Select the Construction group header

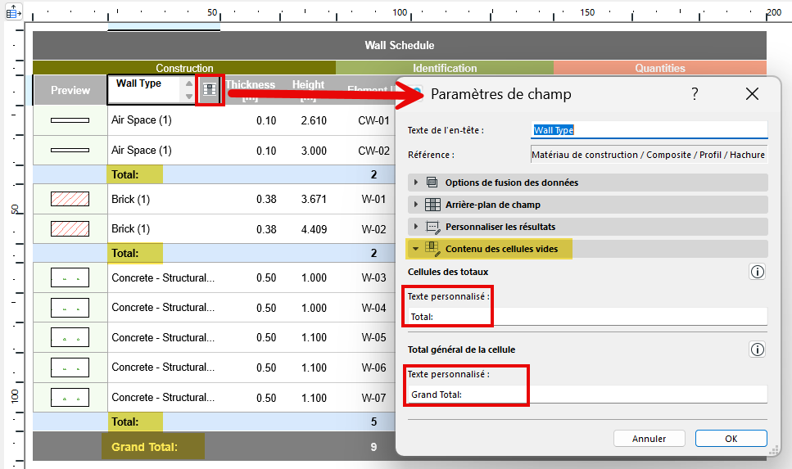pos(184,68)
